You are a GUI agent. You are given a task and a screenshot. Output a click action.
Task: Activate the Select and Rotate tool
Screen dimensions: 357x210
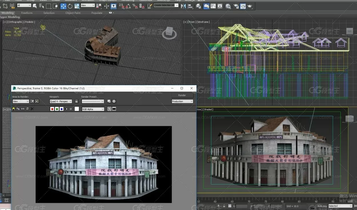pos(70,6)
